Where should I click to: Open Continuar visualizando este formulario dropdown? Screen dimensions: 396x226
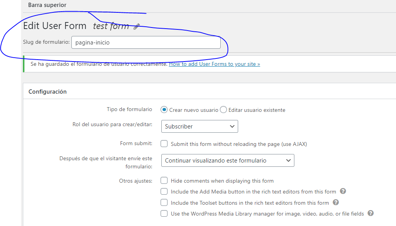[x=228, y=161]
